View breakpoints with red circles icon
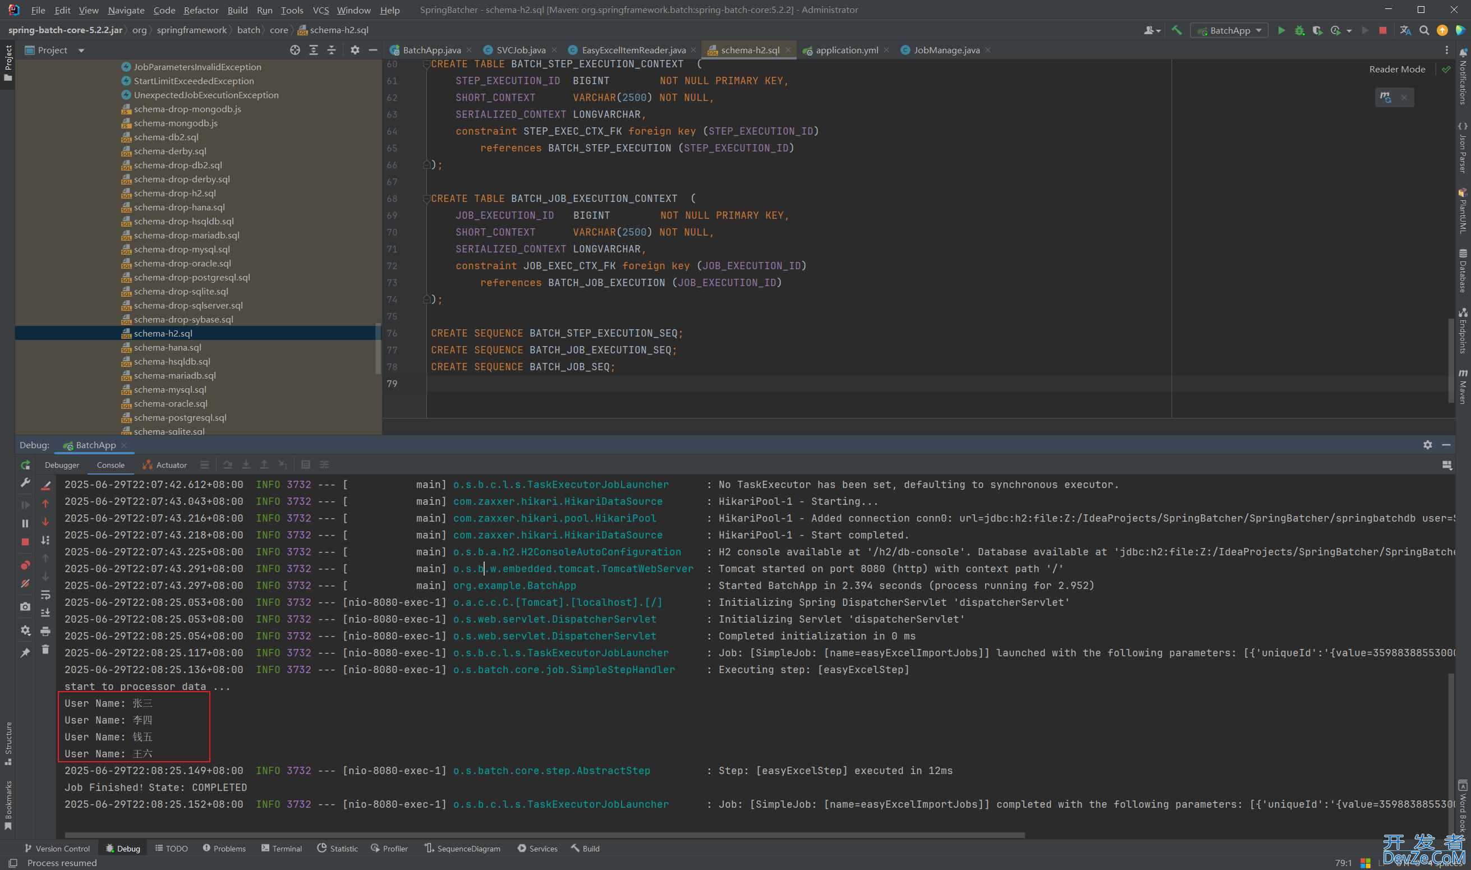 [x=25, y=565]
